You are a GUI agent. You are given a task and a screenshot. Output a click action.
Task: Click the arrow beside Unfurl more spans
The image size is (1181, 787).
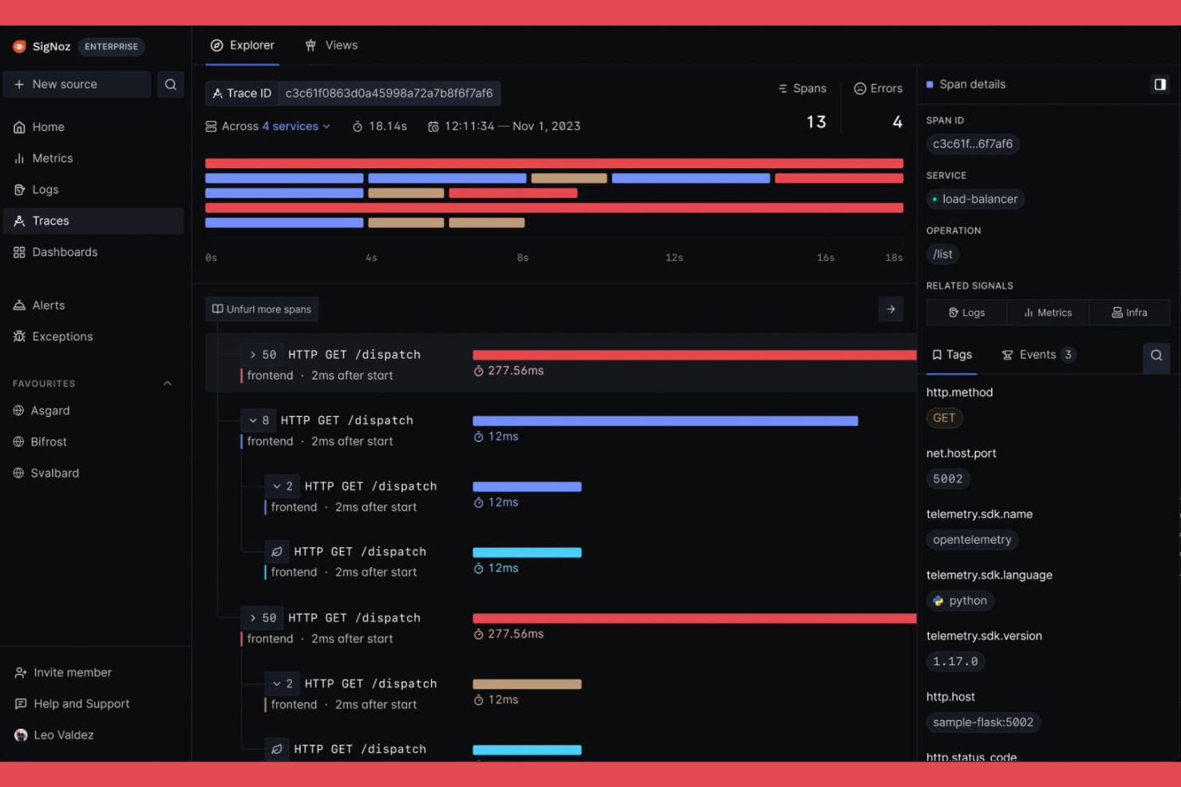(x=891, y=309)
